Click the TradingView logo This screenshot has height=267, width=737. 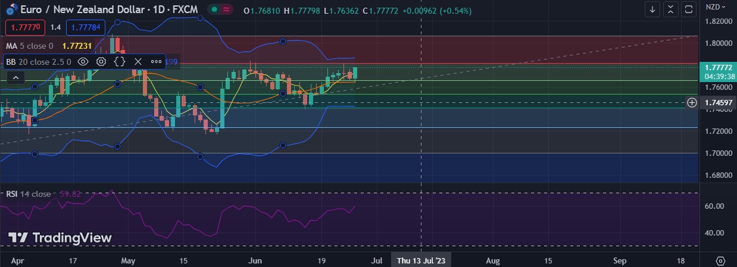60,238
